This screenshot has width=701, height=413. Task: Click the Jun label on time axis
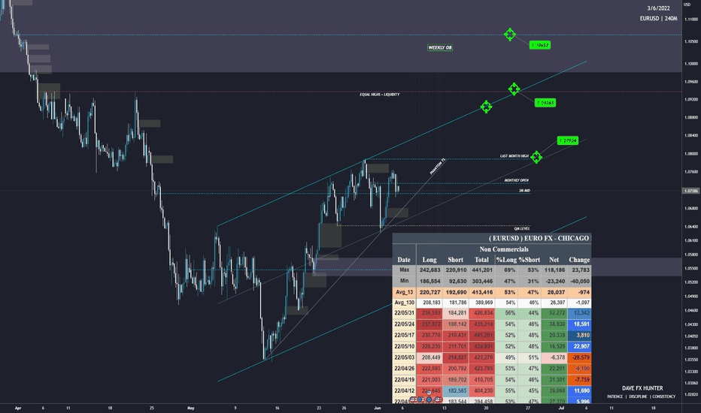click(x=378, y=408)
